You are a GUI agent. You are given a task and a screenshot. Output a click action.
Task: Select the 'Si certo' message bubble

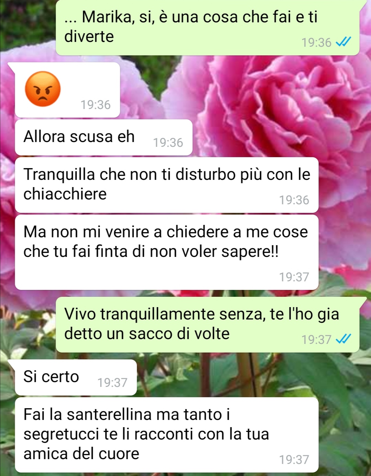(76, 377)
